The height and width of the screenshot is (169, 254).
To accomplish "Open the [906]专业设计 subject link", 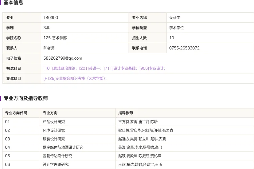I will click(x=152, y=69).
